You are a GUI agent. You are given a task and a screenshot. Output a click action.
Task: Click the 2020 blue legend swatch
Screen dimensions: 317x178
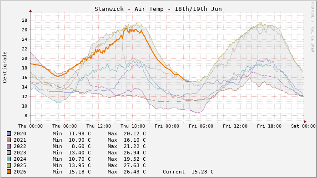click(9, 133)
